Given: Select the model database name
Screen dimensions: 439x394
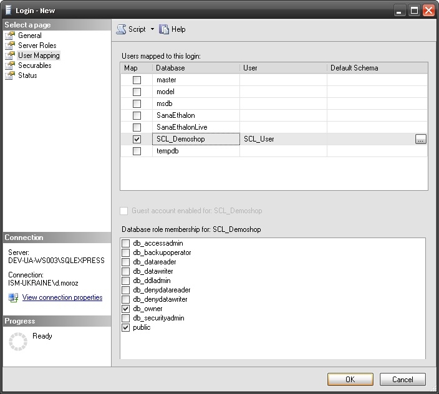Looking at the screenshot, I should pos(165,92).
